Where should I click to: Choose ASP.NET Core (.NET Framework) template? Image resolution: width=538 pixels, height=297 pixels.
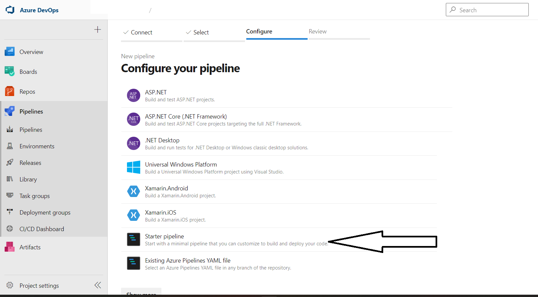(x=186, y=117)
